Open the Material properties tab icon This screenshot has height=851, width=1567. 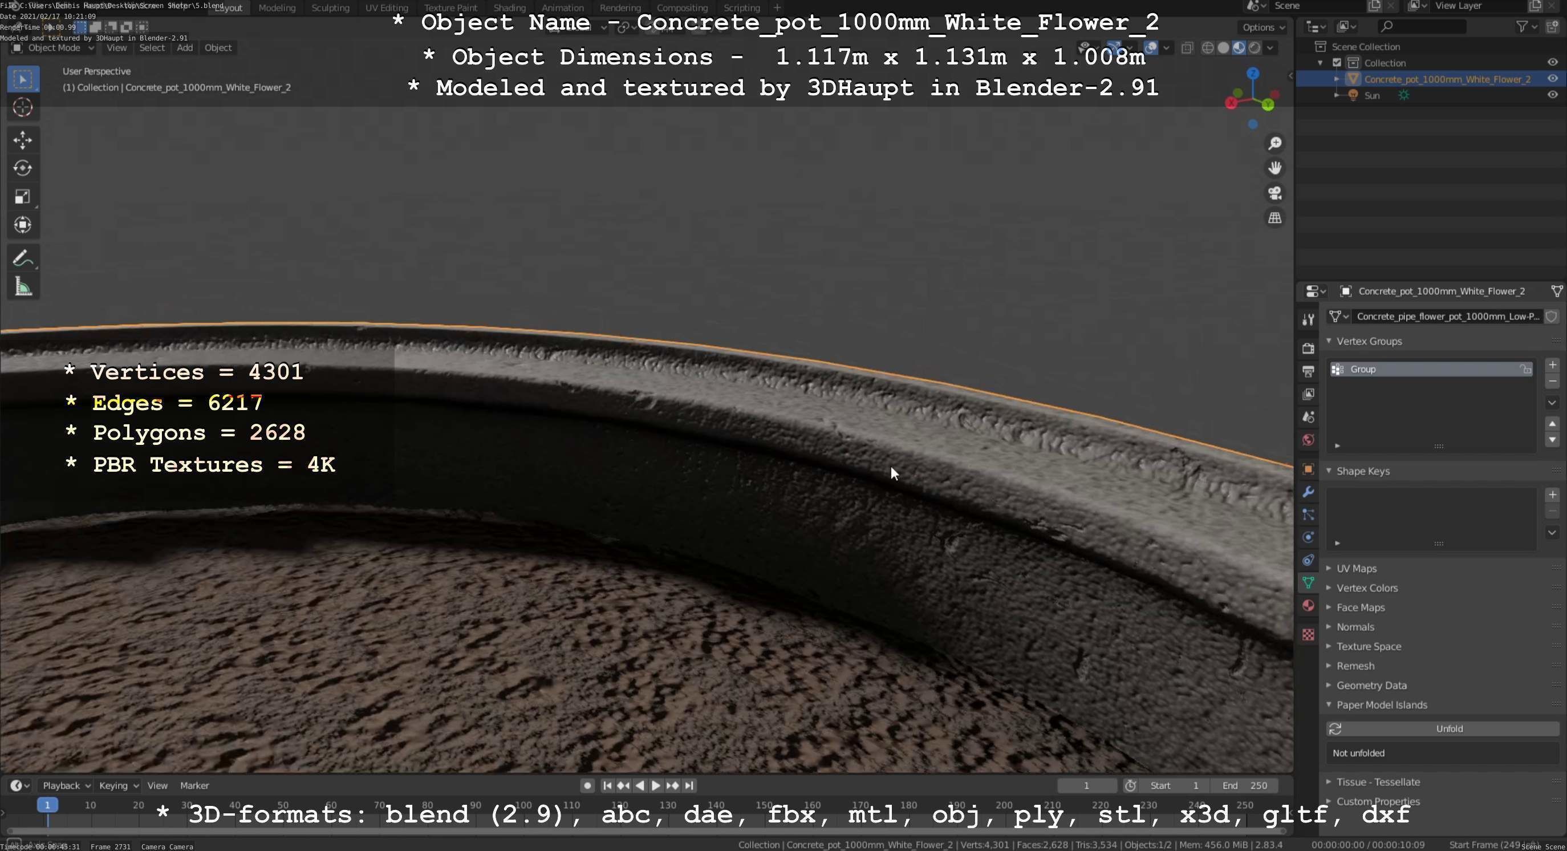[x=1309, y=606]
